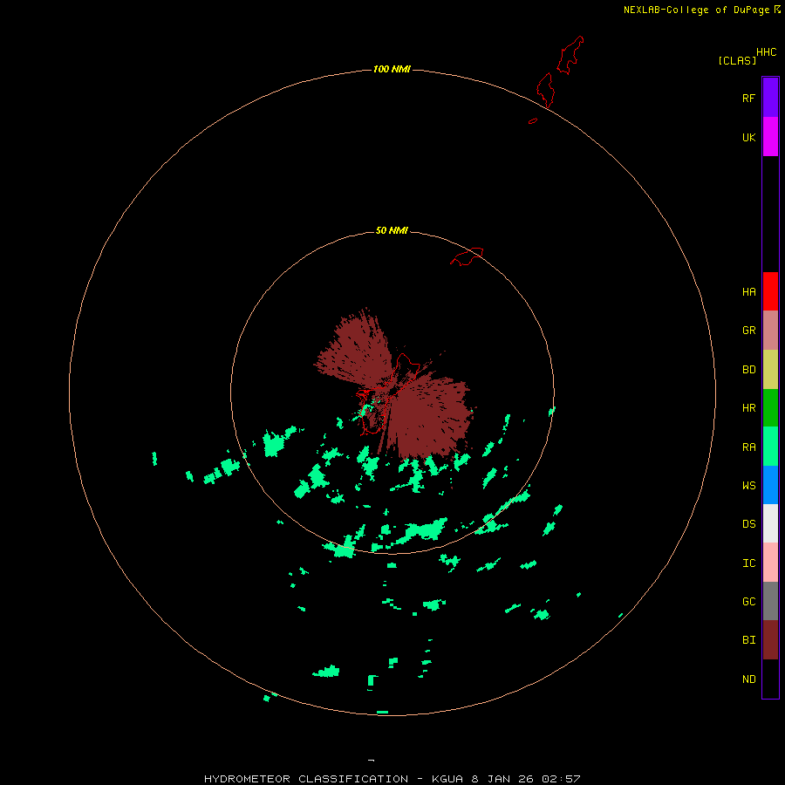The width and height of the screenshot is (785, 785).
Task: Click the WS legend label
Action: pyautogui.click(x=748, y=485)
